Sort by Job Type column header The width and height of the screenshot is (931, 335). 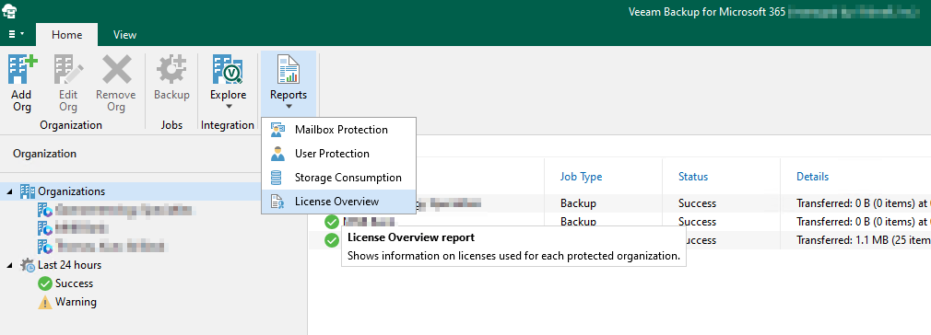(x=582, y=177)
